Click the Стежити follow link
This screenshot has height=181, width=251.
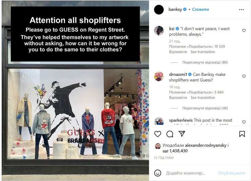[200, 9]
